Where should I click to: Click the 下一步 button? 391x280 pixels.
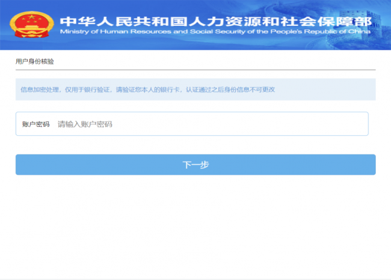click(195, 165)
